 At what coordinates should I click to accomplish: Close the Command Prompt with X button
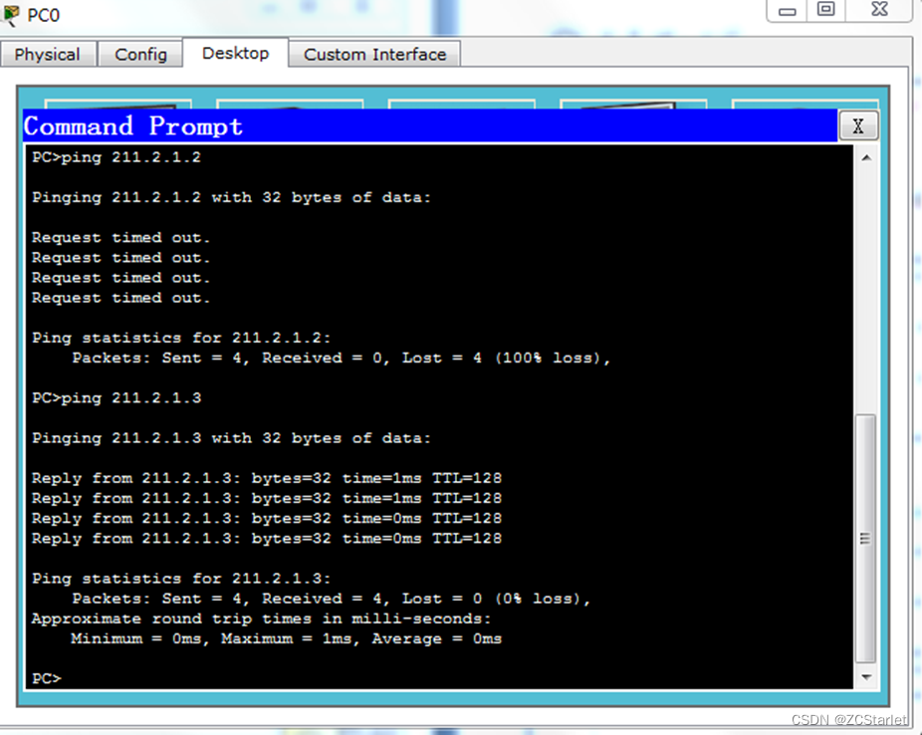(858, 125)
